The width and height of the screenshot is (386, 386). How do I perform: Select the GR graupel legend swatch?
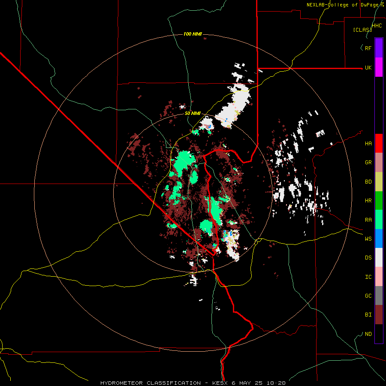click(379, 163)
